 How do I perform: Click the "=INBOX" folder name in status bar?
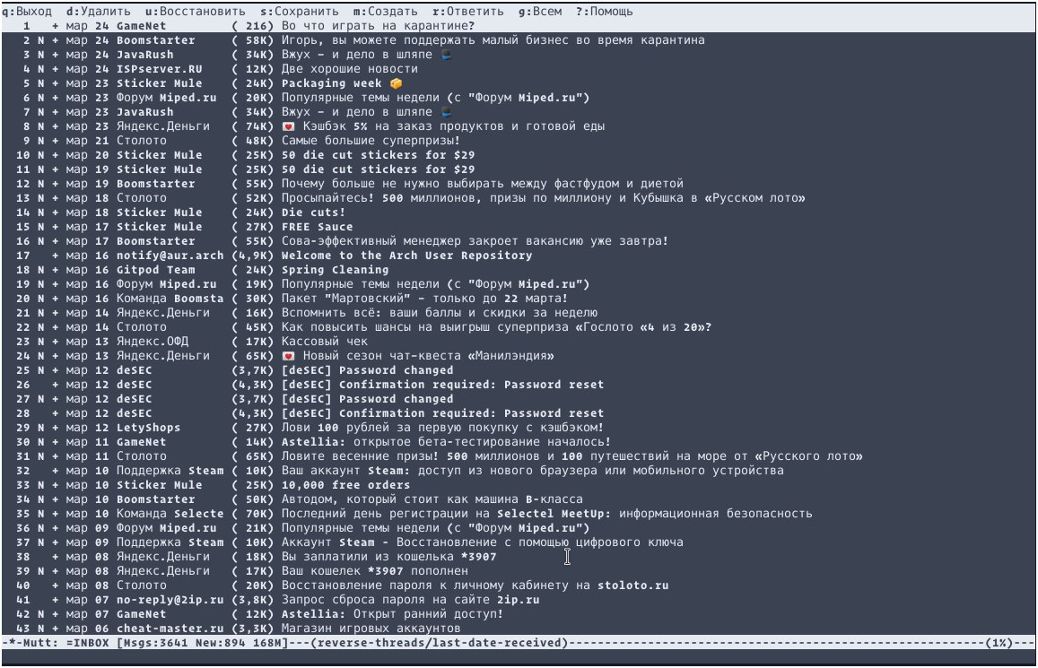pos(87,643)
